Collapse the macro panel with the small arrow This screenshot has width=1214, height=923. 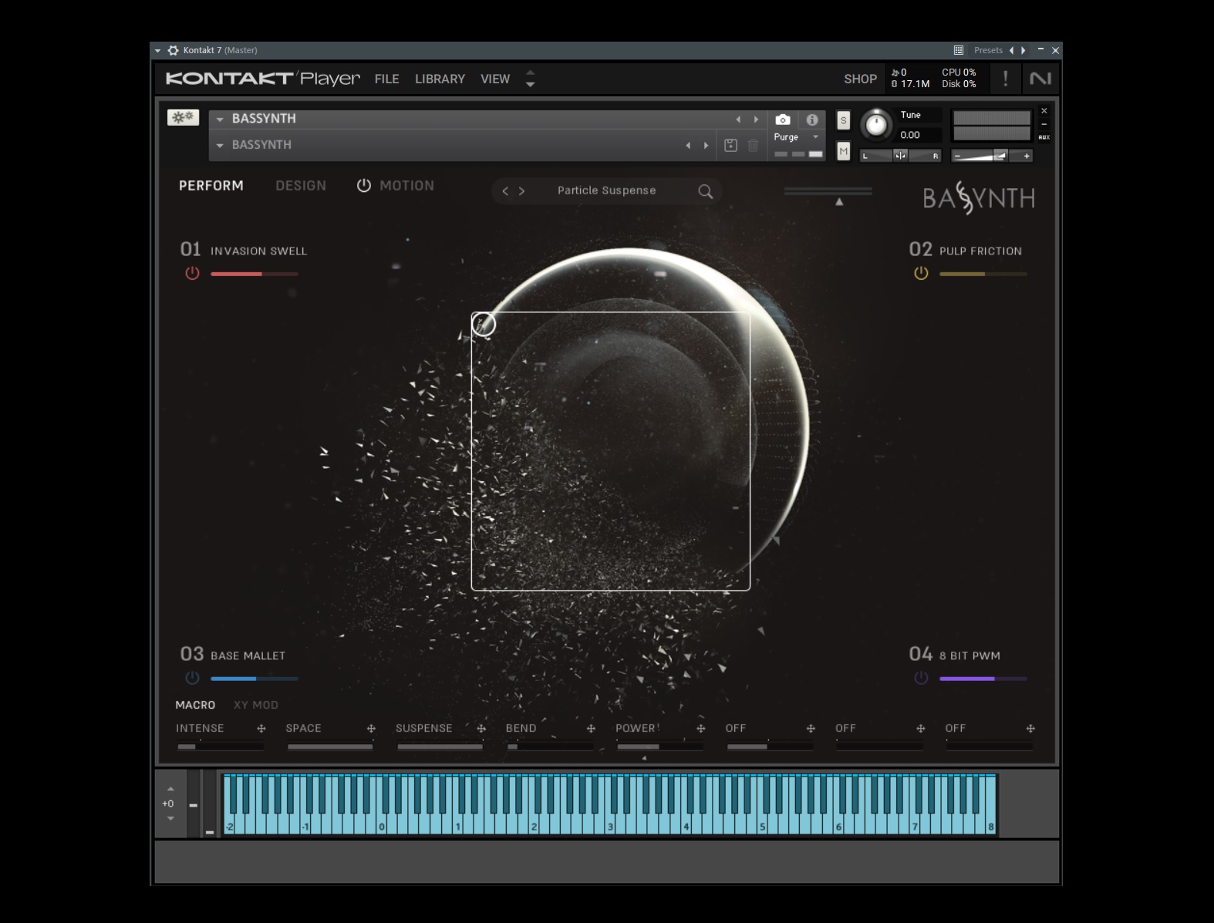pyautogui.click(x=644, y=758)
